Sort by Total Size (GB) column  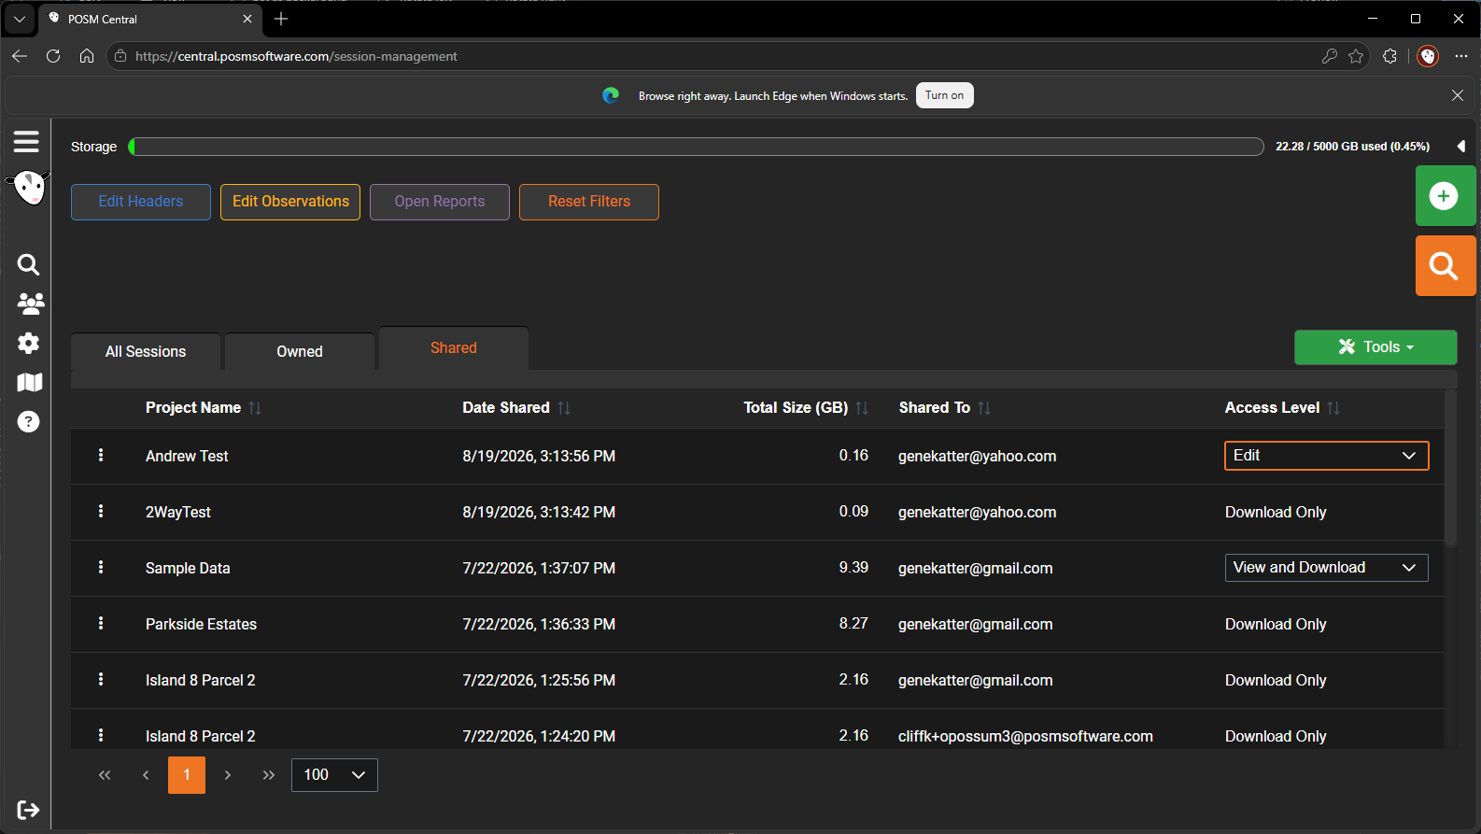[862, 408]
